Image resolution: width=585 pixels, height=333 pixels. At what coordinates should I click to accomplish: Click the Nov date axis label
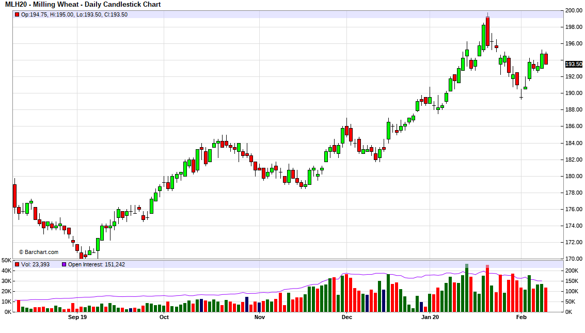point(260,318)
